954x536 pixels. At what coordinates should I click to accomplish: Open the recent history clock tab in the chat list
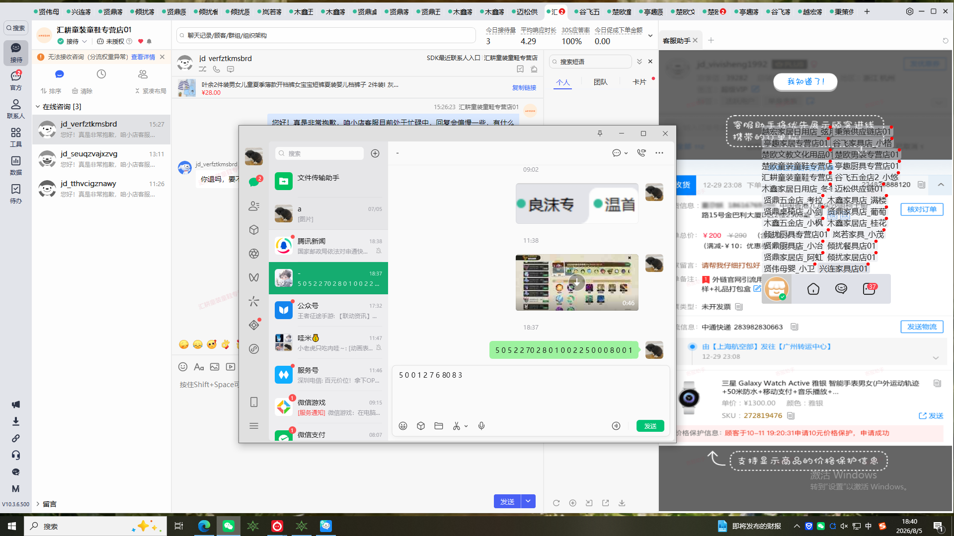[101, 74]
